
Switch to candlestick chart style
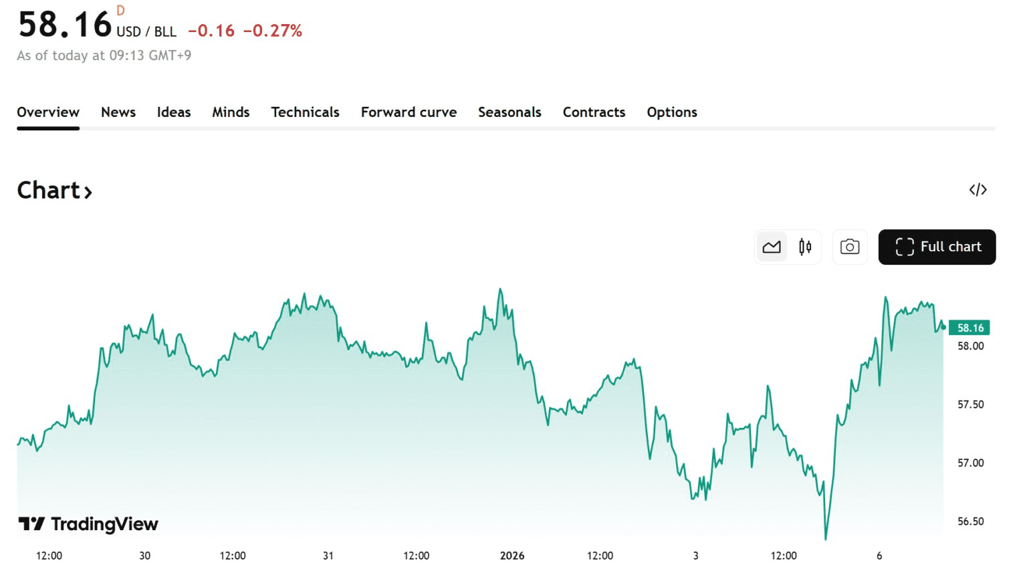tap(805, 247)
